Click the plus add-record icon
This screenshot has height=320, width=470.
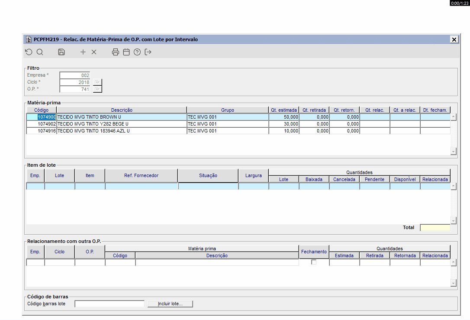83,52
